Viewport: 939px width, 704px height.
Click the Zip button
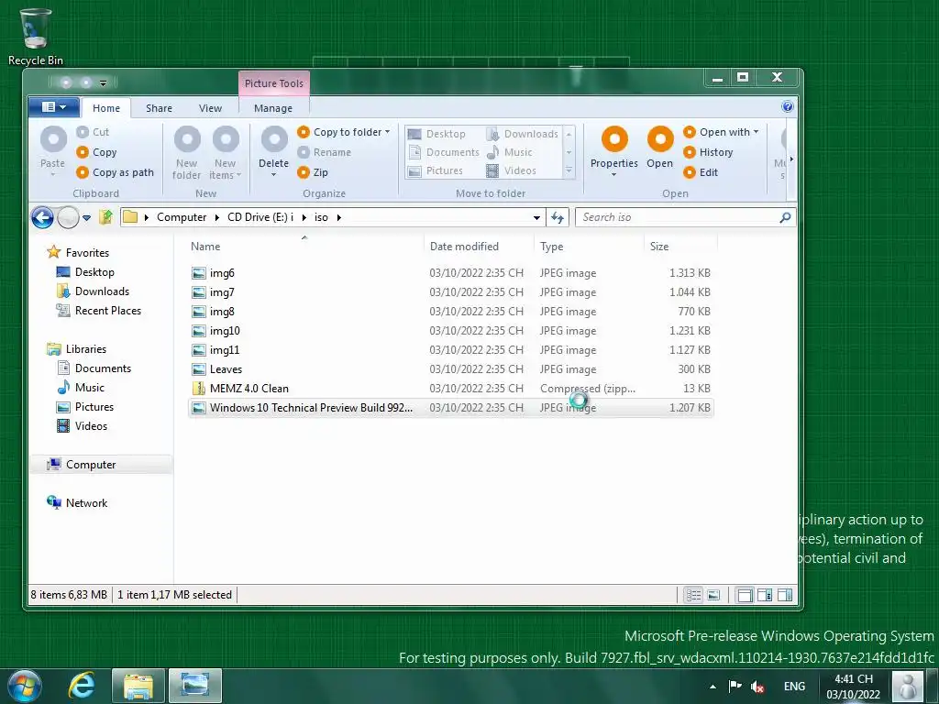coord(313,172)
